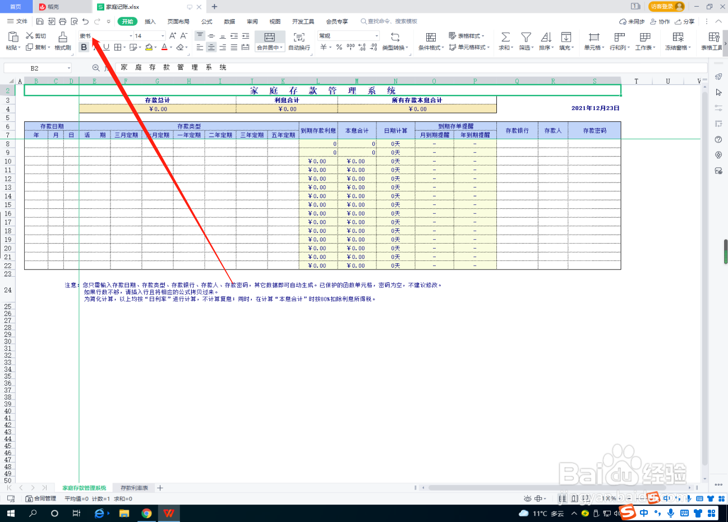
Task: Toggle eye protection mode in status bar
Action: coord(527,498)
